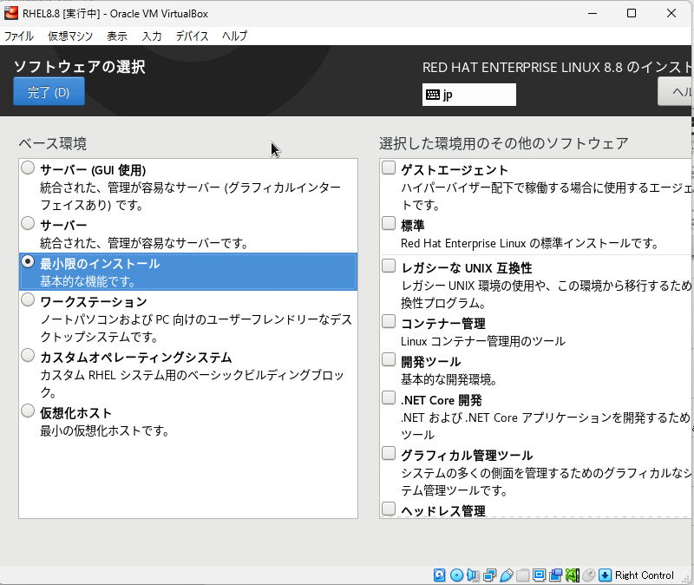Click the Red Hat Enterprise Linux の標準インストールです text
The width and height of the screenshot is (694, 585).
(530, 243)
